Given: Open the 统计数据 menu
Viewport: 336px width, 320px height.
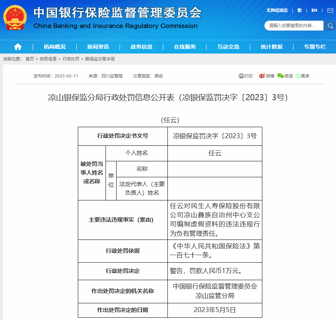Looking at the screenshot, I should click(271, 47).
